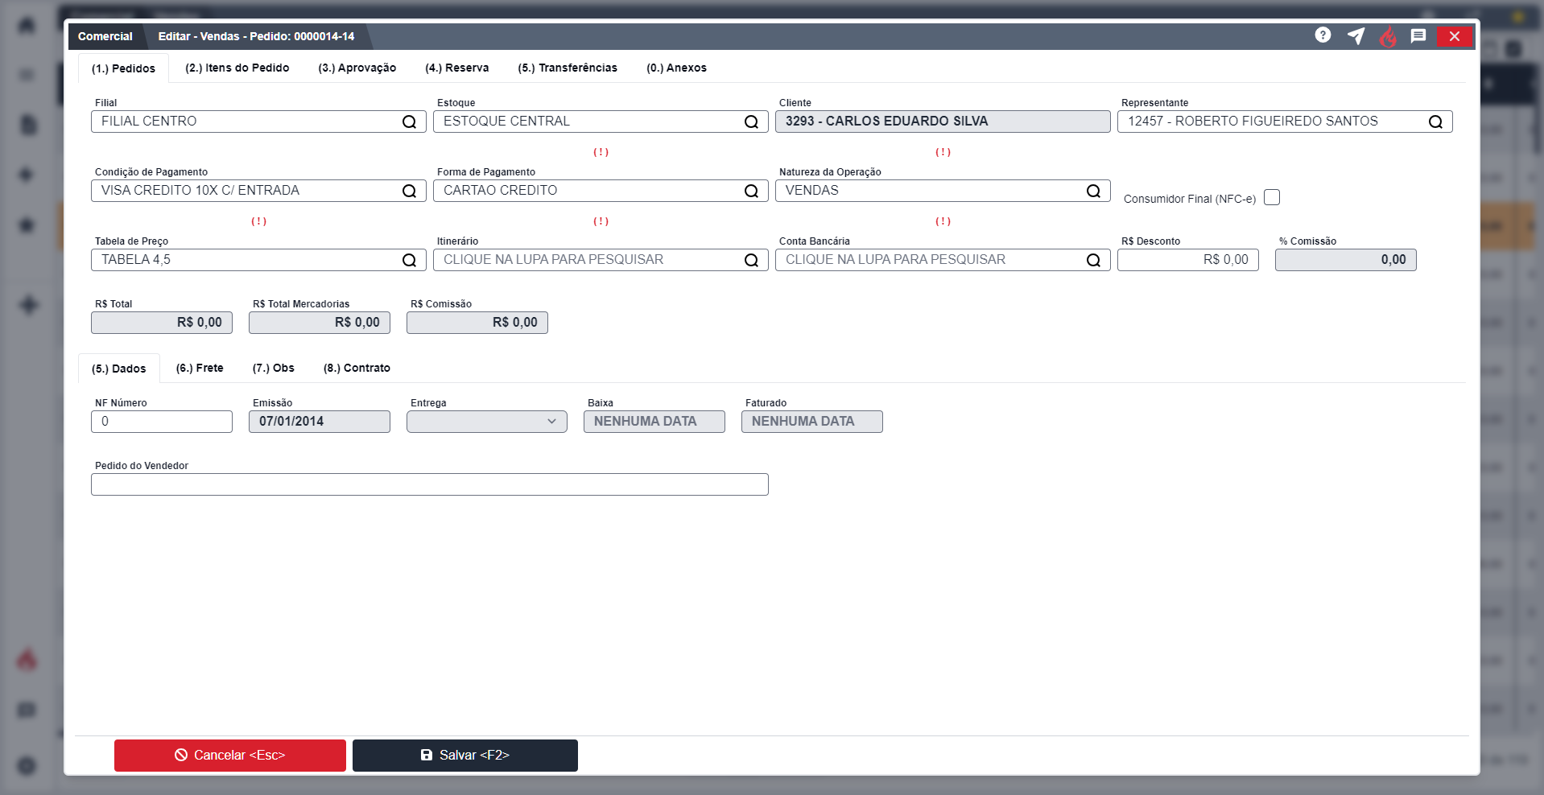This screenshot has width=1544, height=795.
Task: Click the NF Número input field
Action: tap(162, 422)
